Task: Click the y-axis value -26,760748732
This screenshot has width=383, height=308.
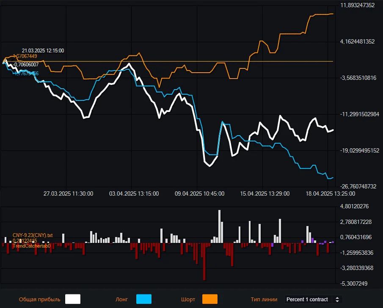Action: (358, 187)
